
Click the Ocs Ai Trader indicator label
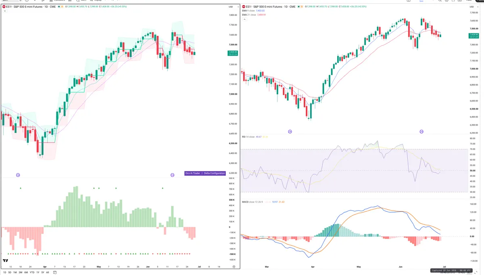(193, 173)
